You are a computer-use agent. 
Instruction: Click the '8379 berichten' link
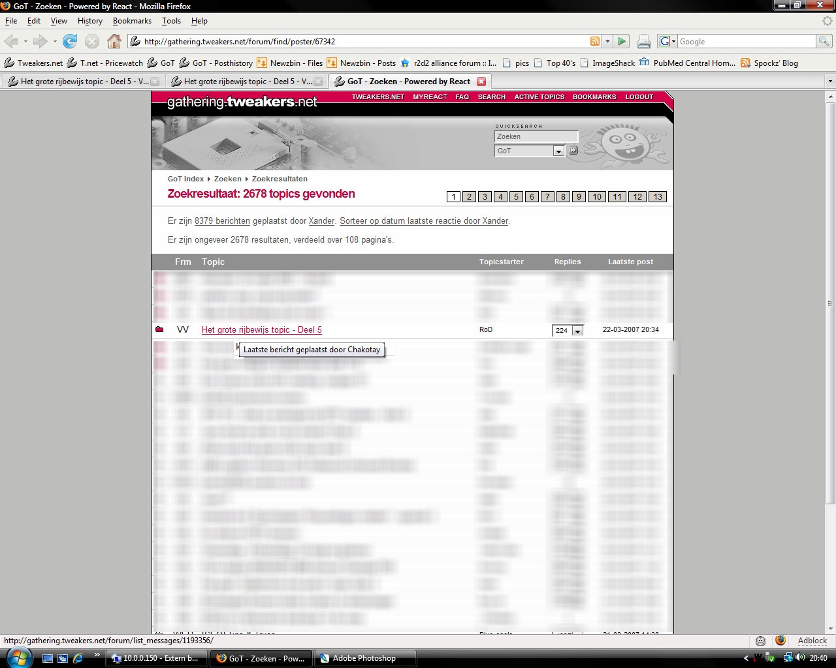coord(222,221)
